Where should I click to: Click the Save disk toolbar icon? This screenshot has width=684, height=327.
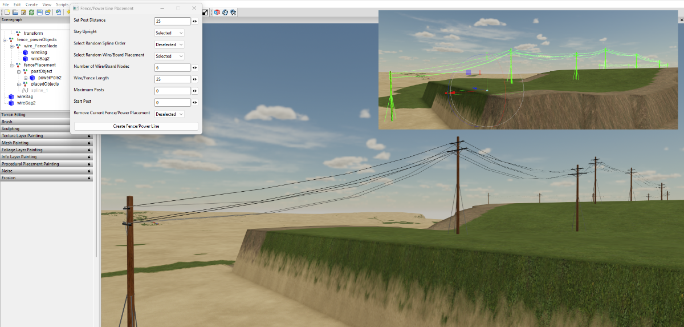click(x=39, y=12)
